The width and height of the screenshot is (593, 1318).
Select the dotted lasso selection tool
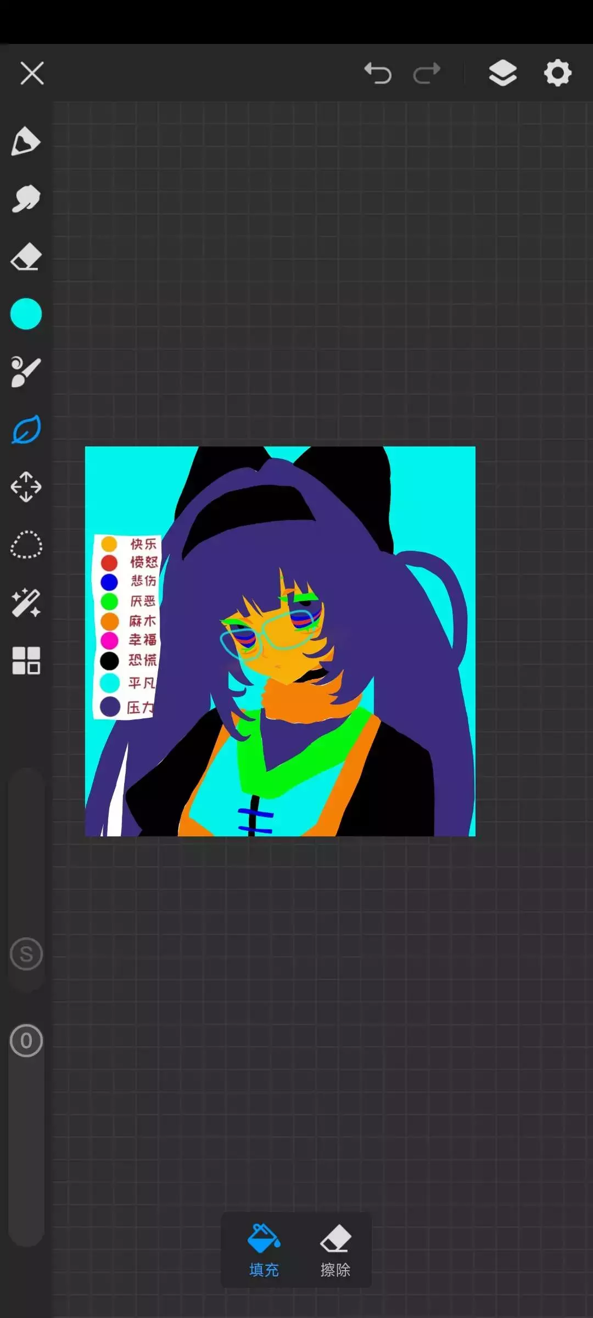pyautogui.click(x=26, y=545)
